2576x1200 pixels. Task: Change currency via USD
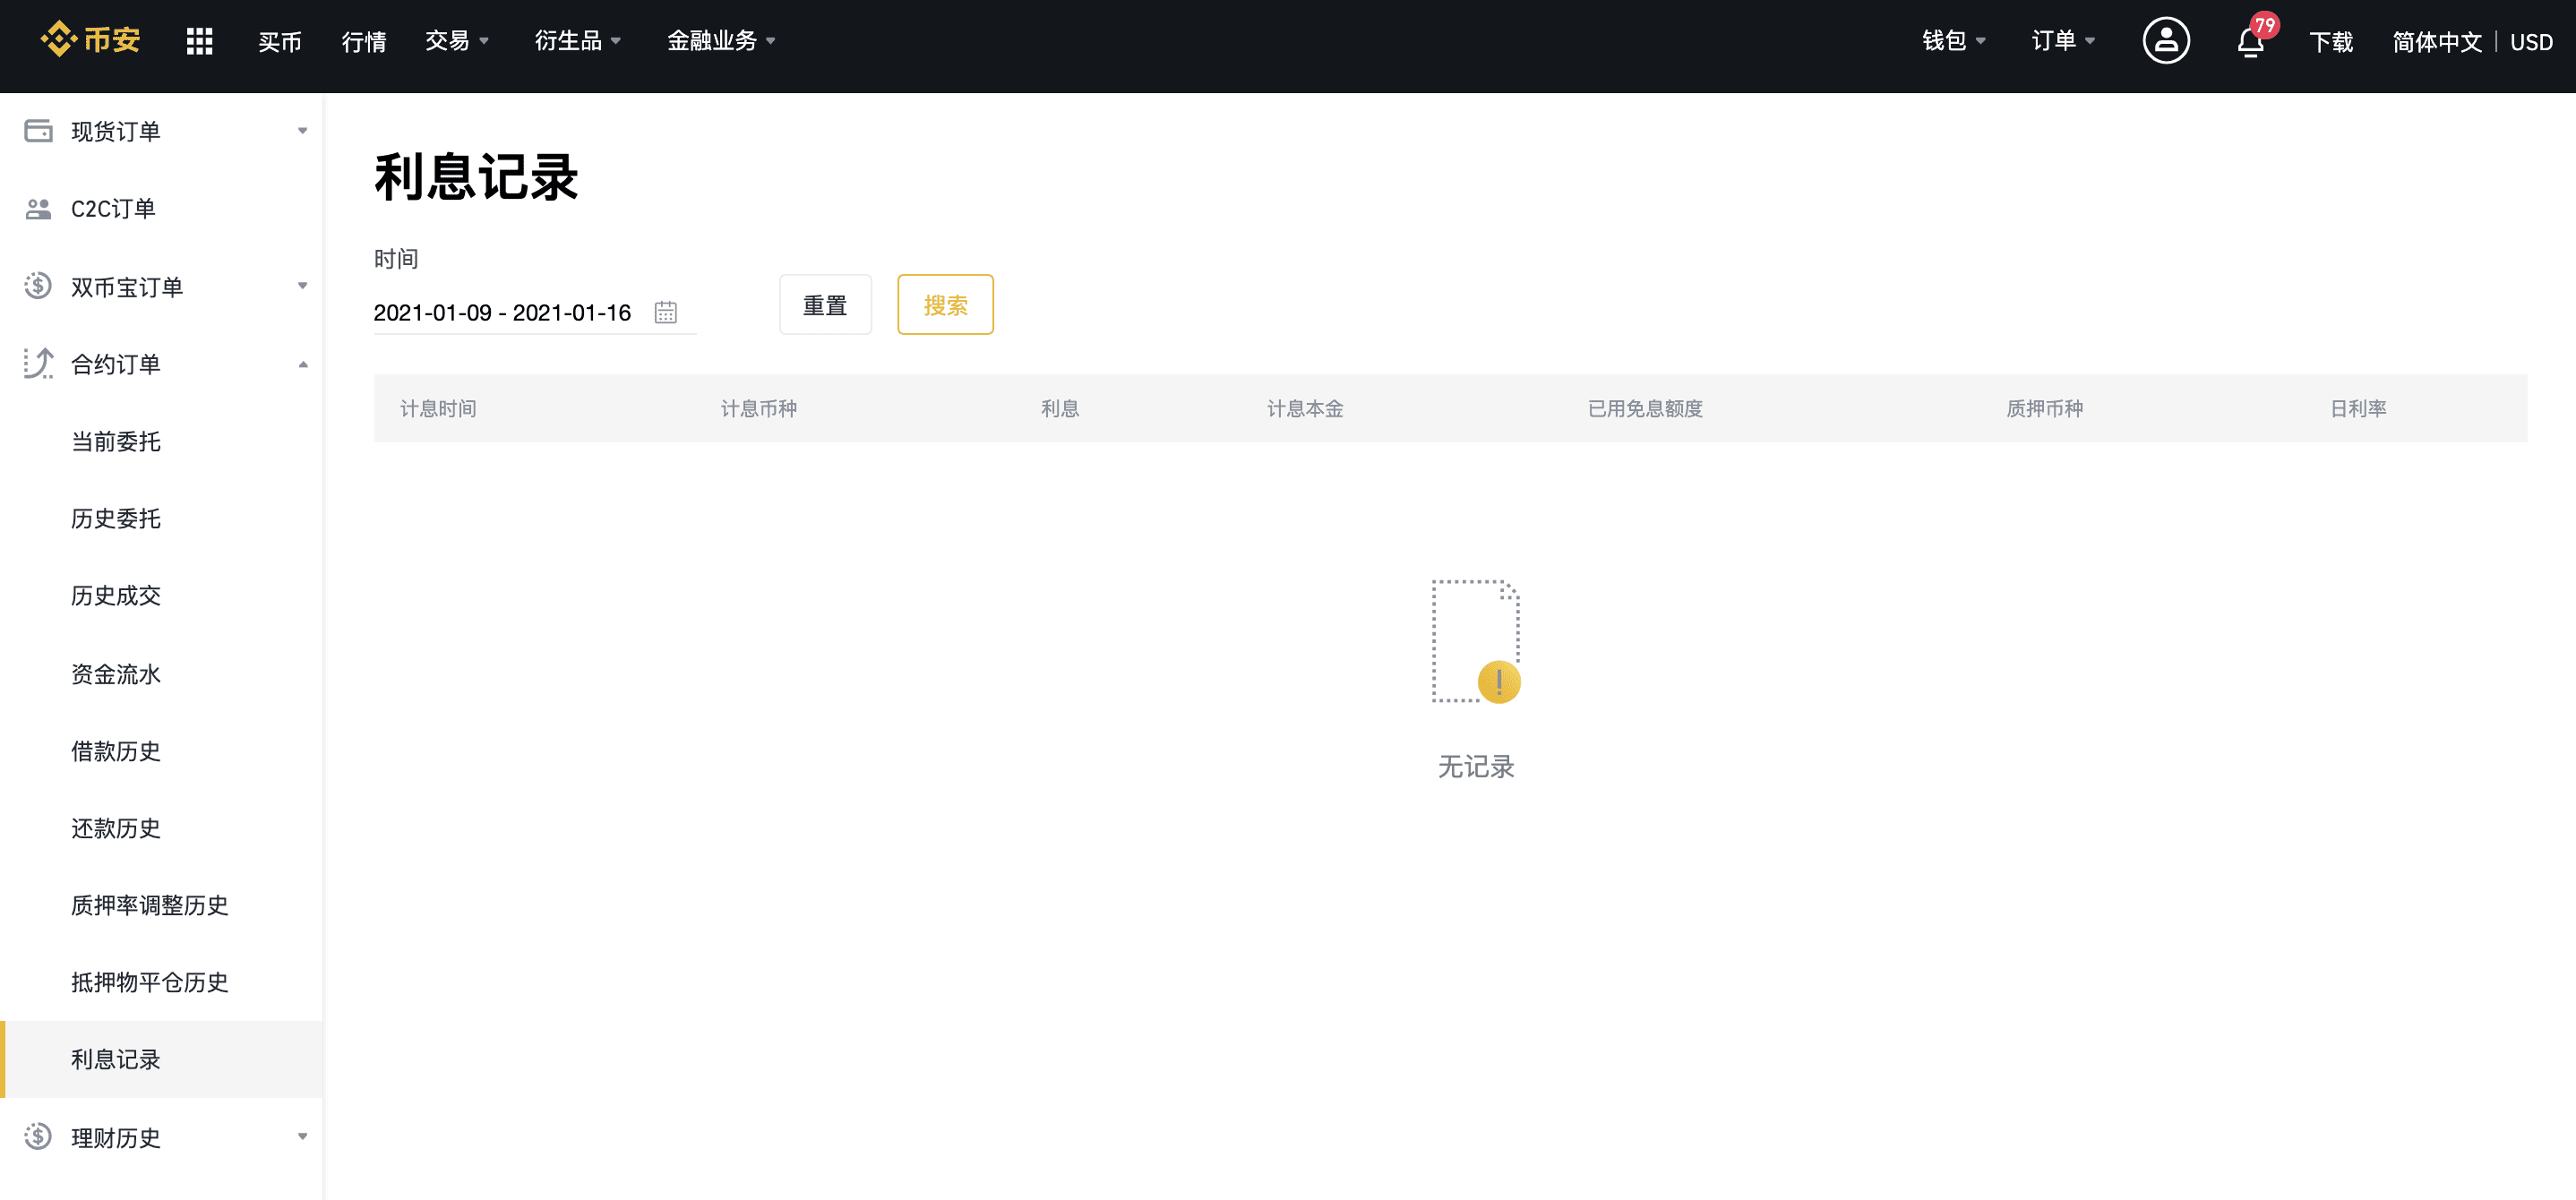pos(2531,42)
